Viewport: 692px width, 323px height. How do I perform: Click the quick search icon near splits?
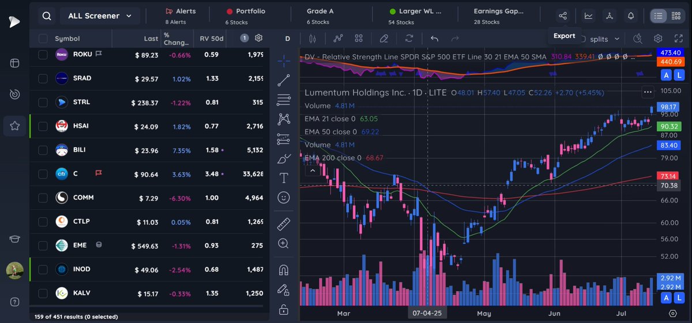(637, 39)
